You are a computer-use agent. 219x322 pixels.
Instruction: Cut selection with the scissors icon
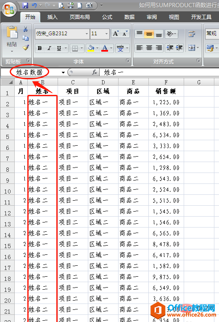coord(26,29)
